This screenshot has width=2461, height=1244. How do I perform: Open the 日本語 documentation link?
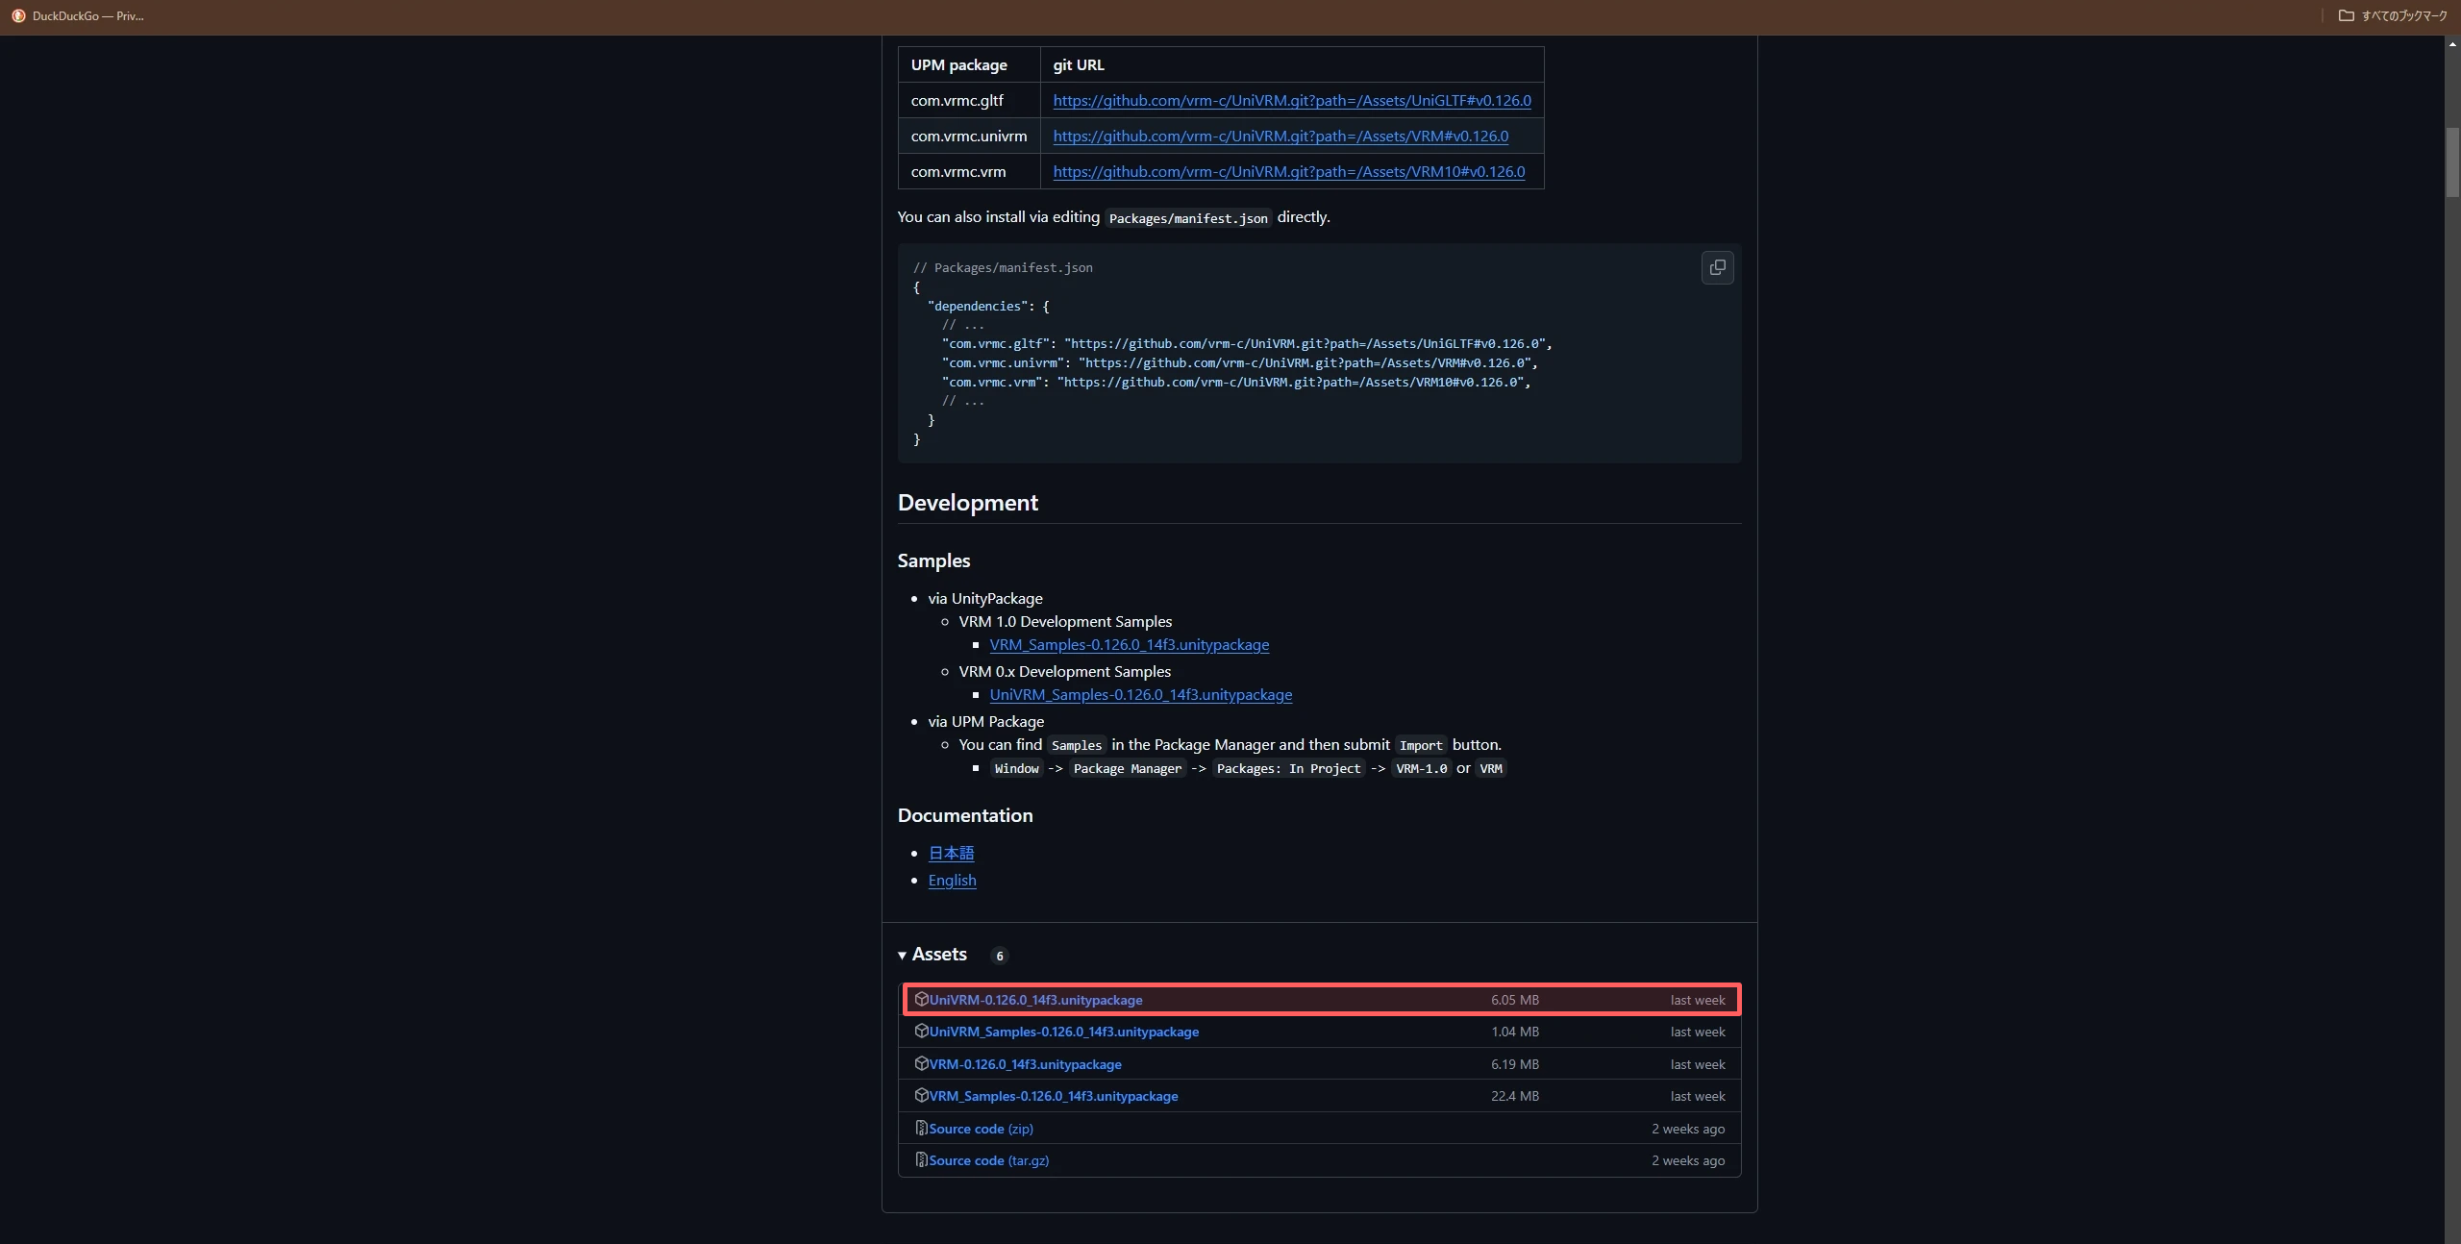pos(950,854)
